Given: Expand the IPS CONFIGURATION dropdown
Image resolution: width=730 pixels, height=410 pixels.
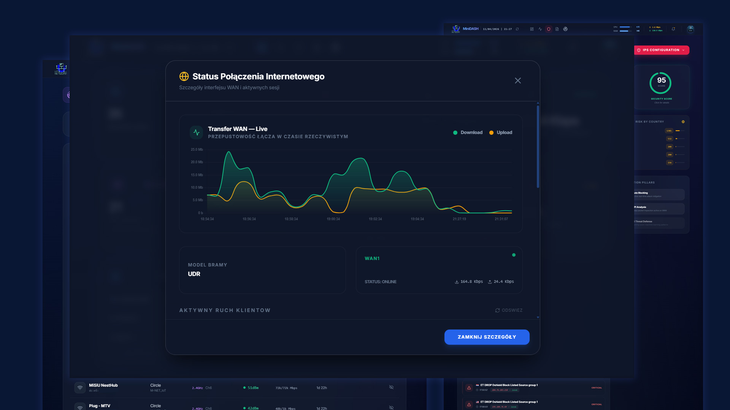Looking at the screenshot, I should click(x=683, y=50).
